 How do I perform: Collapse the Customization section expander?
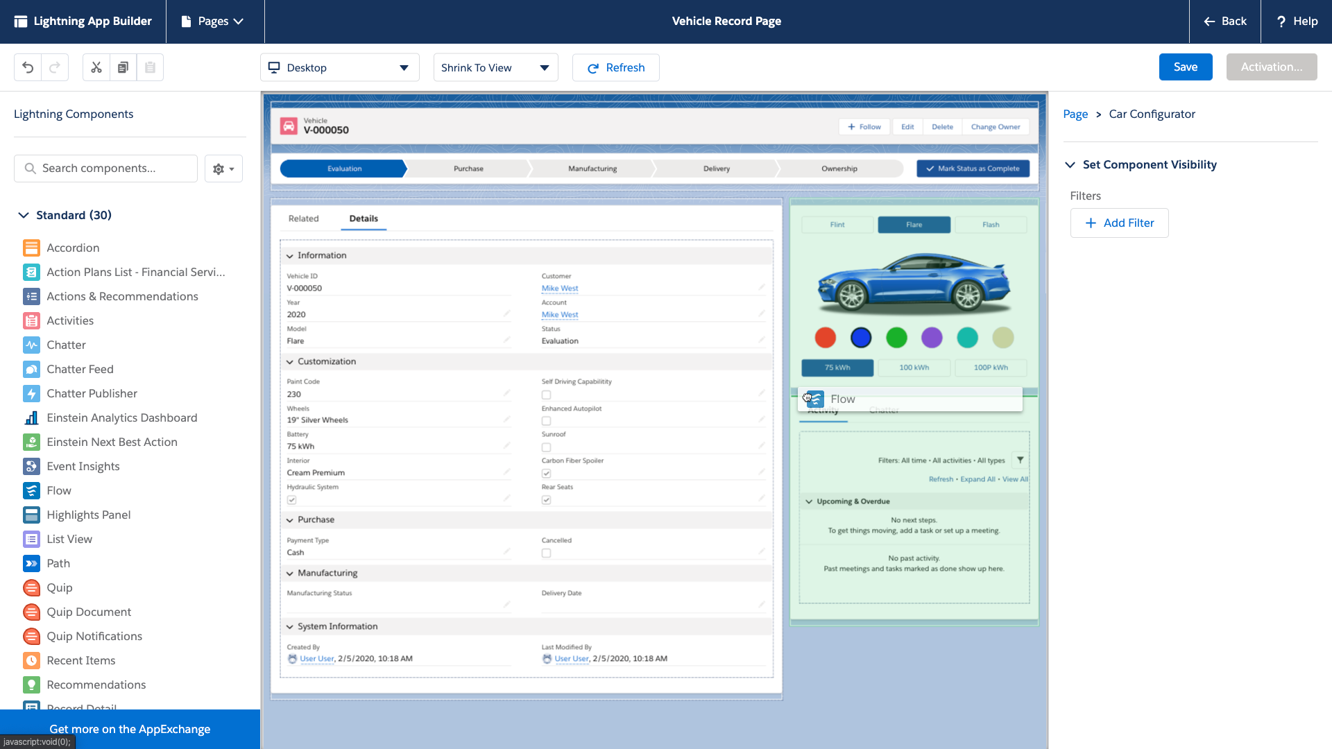tap(291, 361)
